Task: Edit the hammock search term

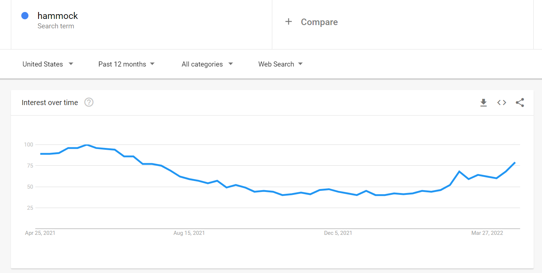Action: coord(58,16)
